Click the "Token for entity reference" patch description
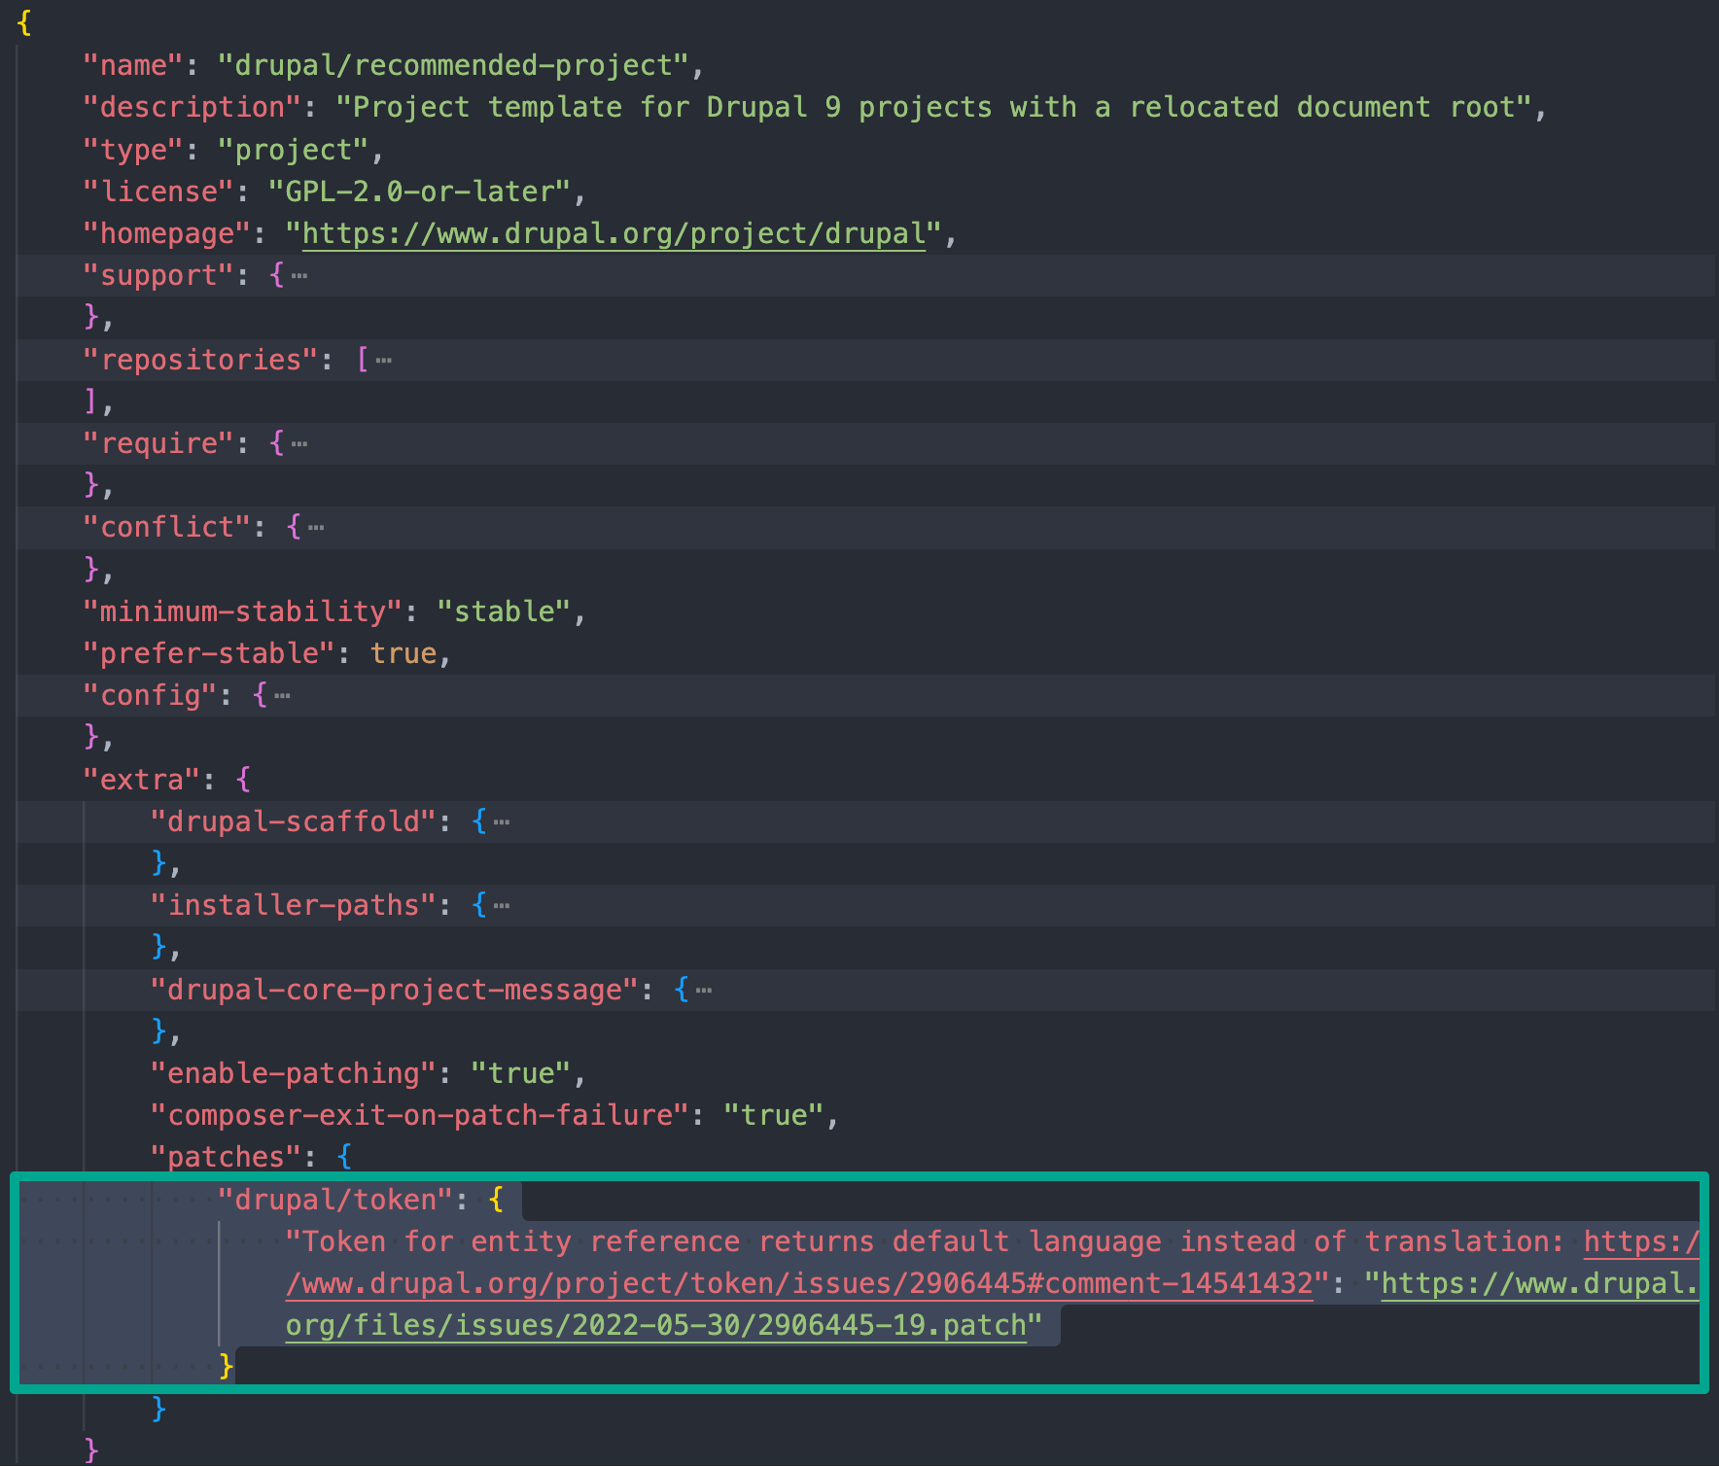The width and height of the screenshot is (1719, 1466). tap(925, 1242)
